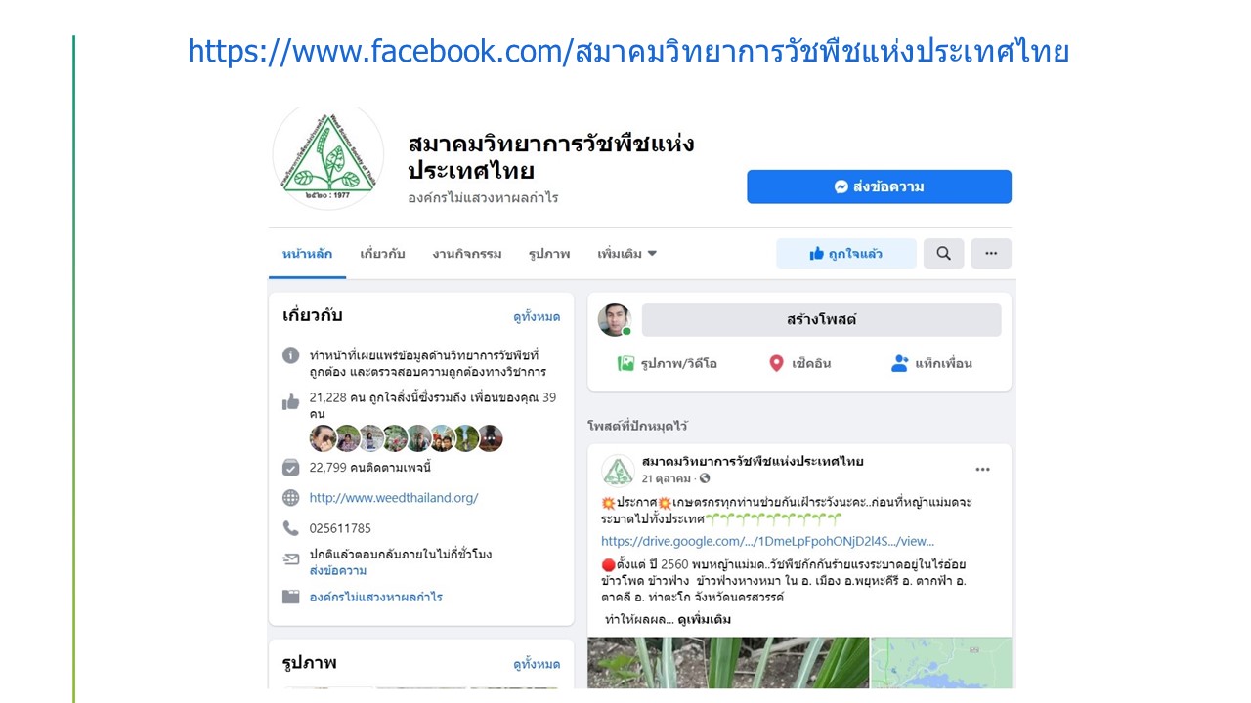Screen dimensions: 1251x703
Task: Click the user avatar beside สร้างโพสต์
Action: point(615,319)
